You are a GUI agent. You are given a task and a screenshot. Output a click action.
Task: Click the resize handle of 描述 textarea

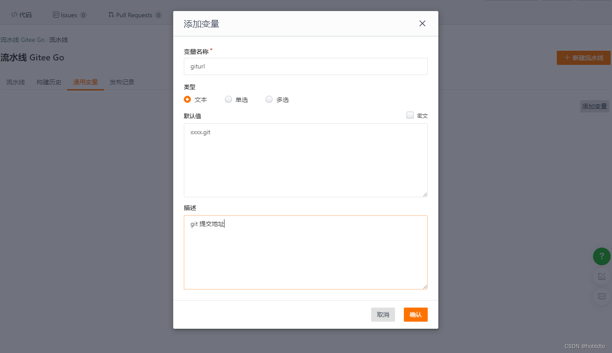point(425,286)
